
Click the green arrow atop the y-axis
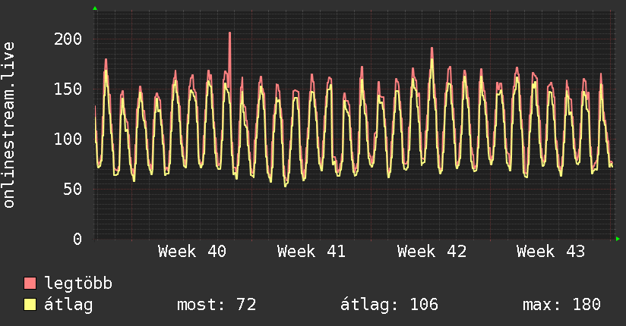[95, 8]
